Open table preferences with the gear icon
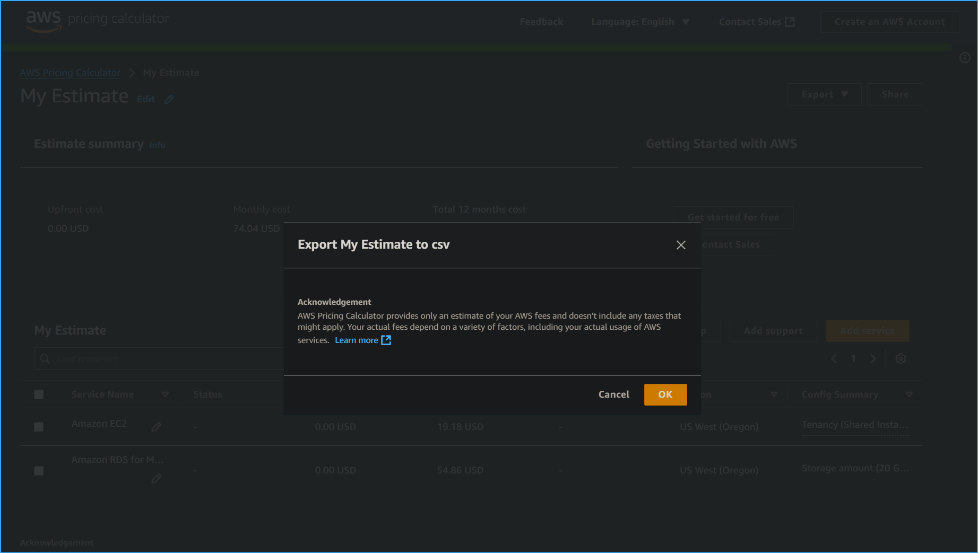 [x=901, y=358]
